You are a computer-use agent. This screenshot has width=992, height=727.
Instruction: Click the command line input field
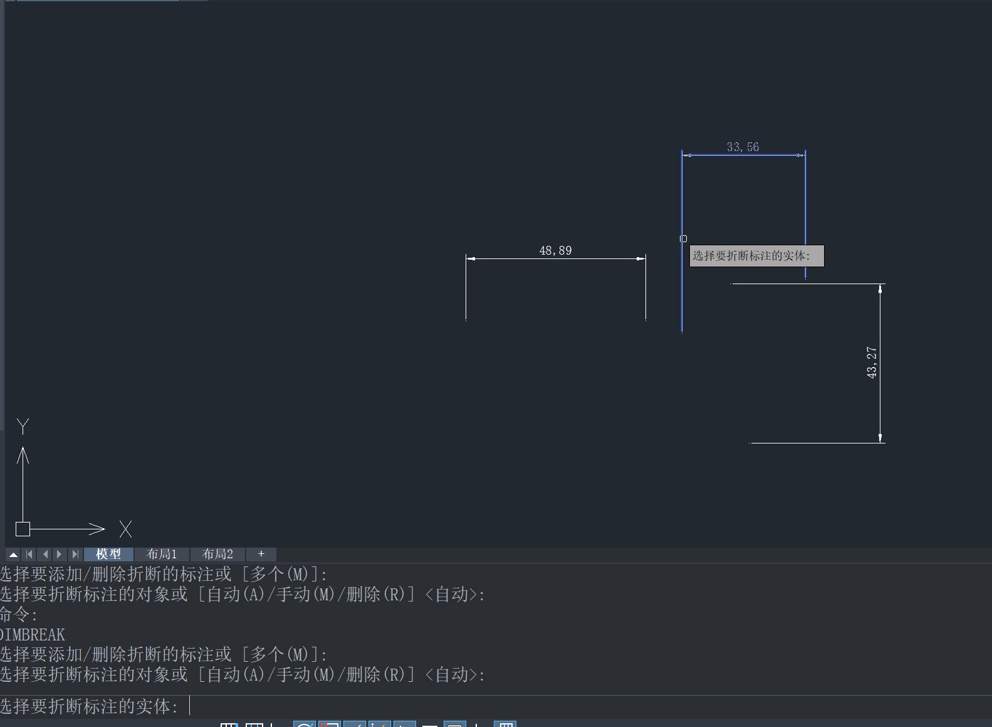(496, 706)
